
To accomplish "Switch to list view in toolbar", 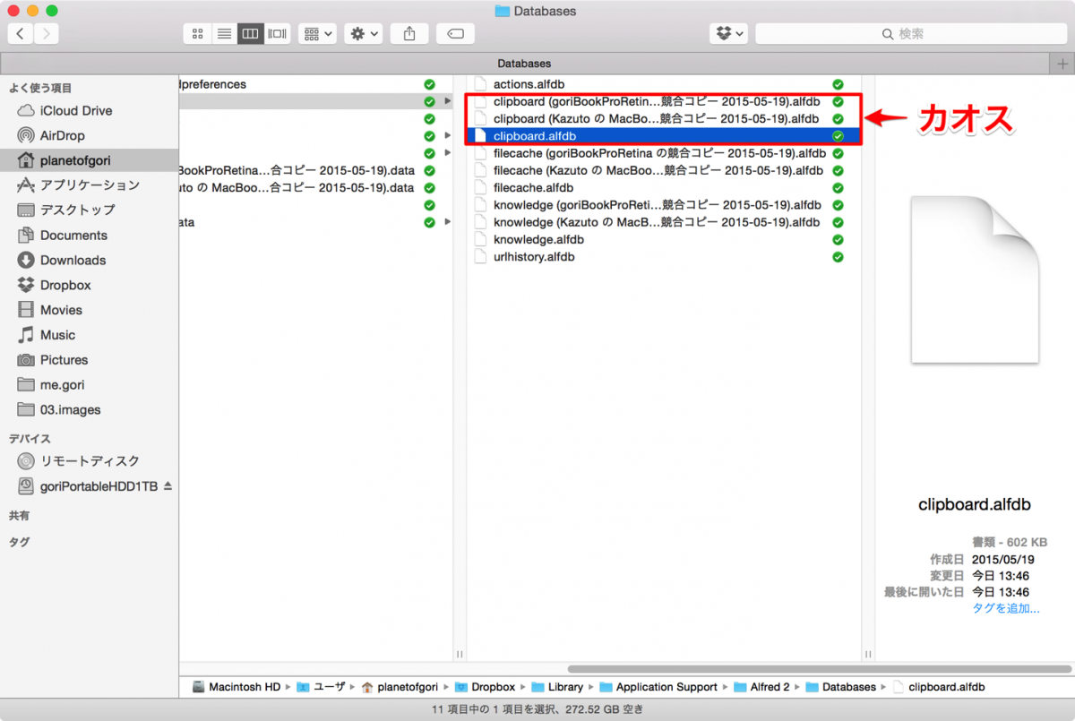I will click(x=224, y=34).
